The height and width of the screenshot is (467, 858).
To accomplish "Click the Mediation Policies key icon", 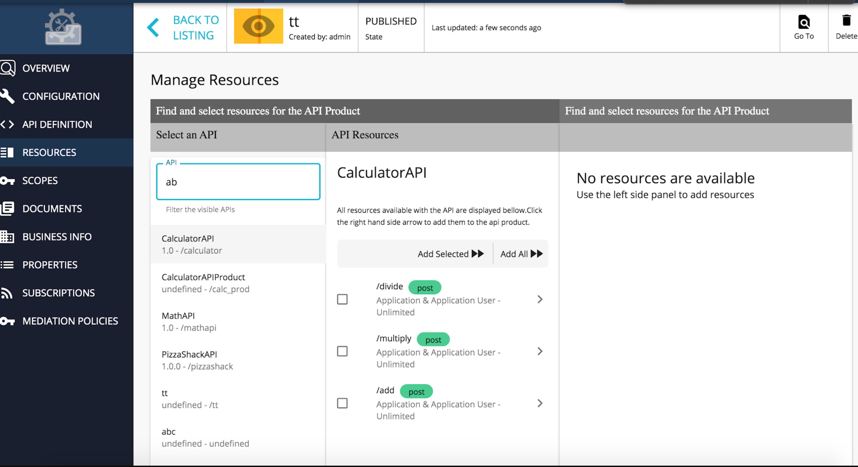I will (7, 321).
